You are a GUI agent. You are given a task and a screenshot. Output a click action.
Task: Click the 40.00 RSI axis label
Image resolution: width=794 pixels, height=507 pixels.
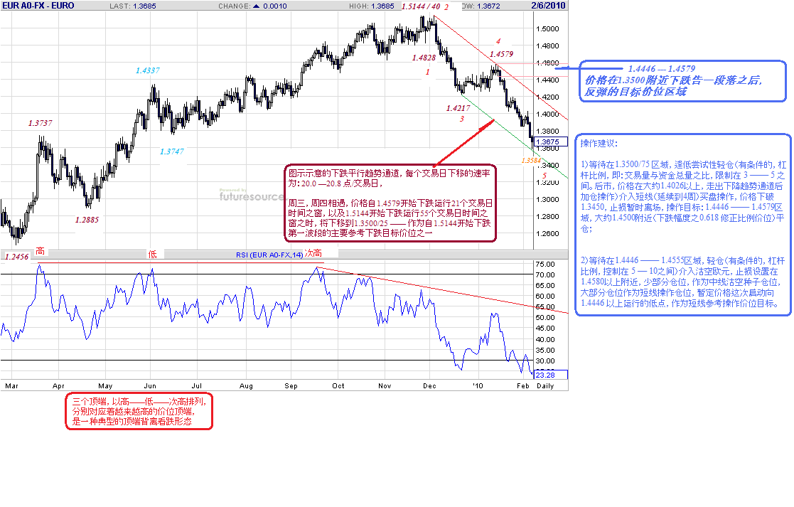coord(545,340)
